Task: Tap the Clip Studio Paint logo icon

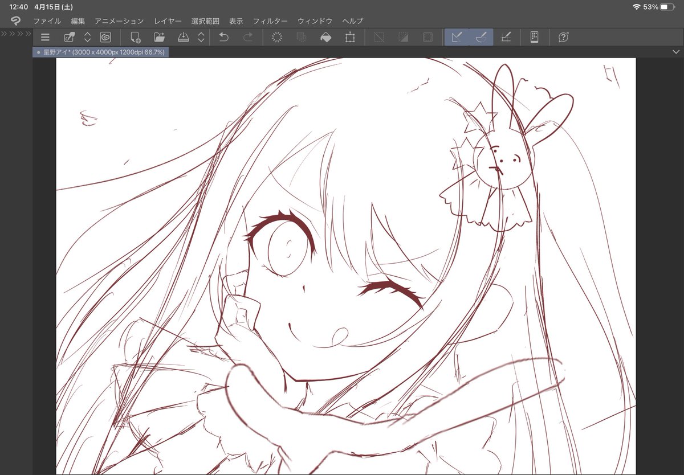Action: point(15,21)
